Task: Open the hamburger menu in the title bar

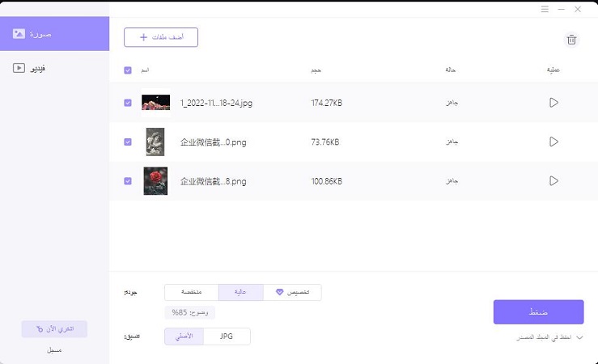Action: [x=545, y=9]
